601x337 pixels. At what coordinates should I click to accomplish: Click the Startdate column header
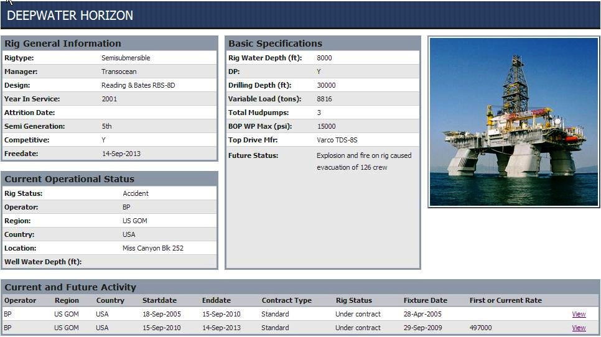[160, 300]
